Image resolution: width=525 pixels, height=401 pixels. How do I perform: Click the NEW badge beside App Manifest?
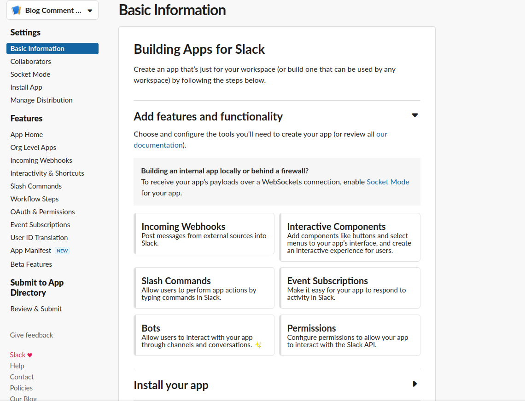tap(62, 251)
